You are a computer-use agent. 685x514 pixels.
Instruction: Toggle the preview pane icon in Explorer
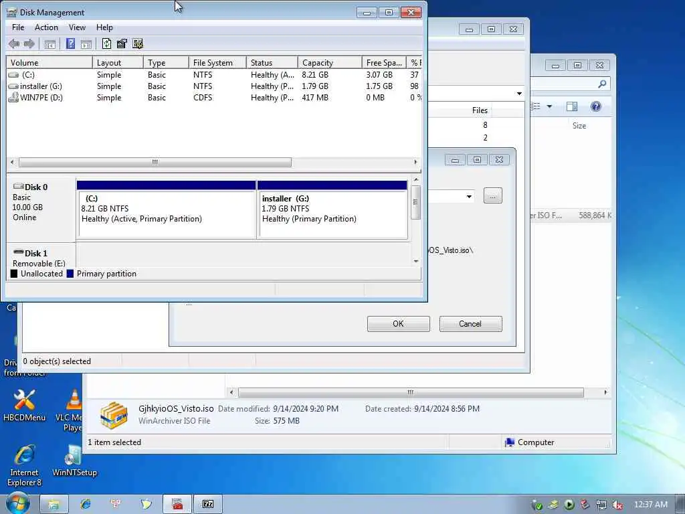point(571,106)
